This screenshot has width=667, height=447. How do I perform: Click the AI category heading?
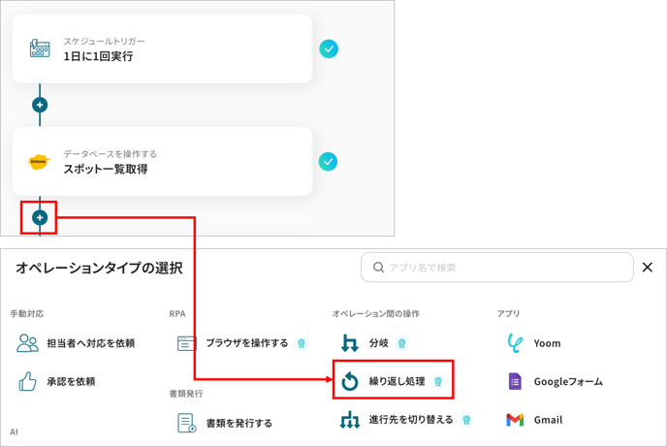pos(14,432)
